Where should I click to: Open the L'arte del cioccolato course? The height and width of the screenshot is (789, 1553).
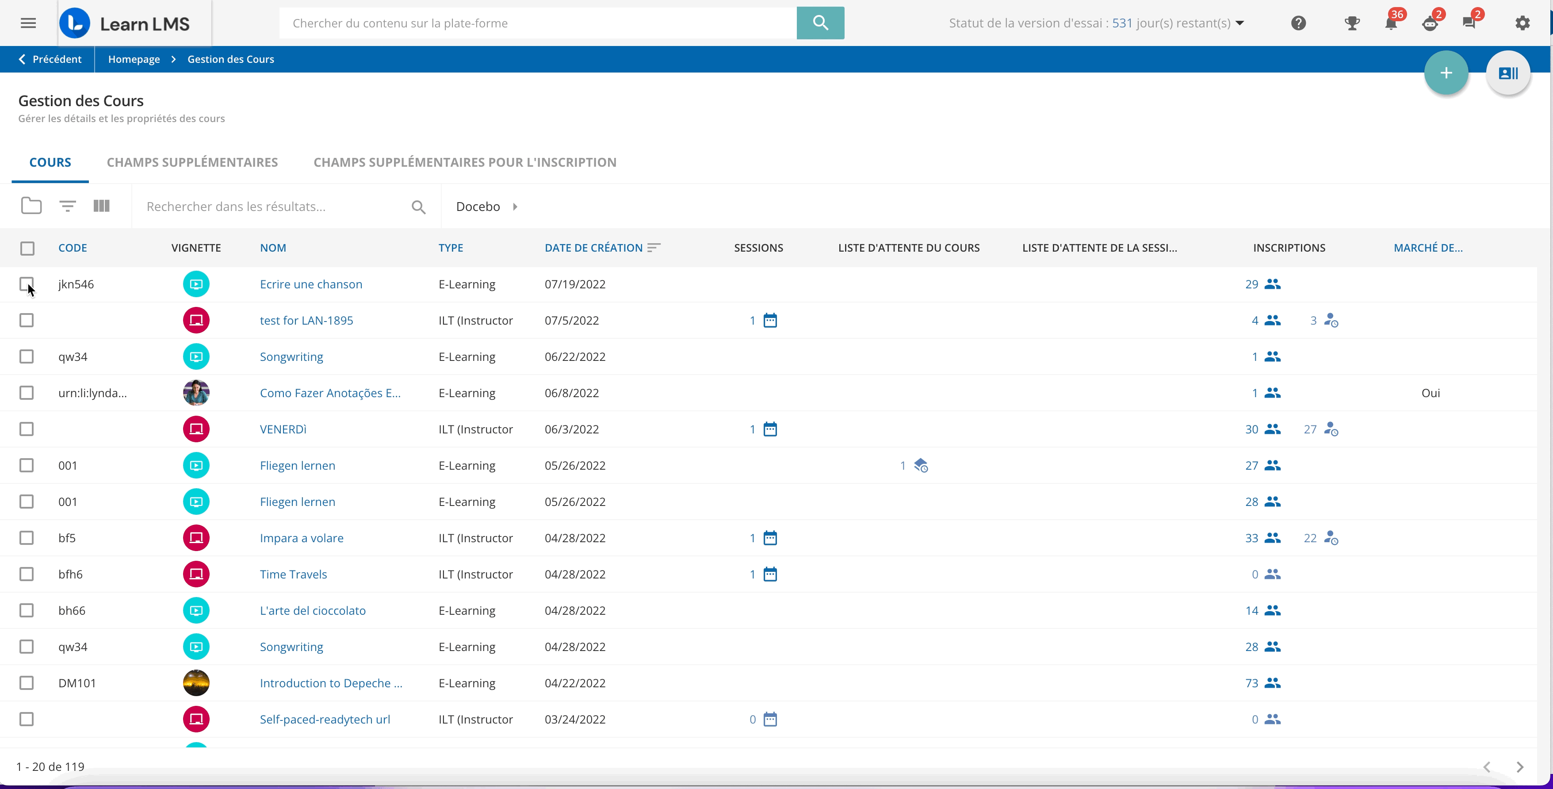click(x=313, y=610)
